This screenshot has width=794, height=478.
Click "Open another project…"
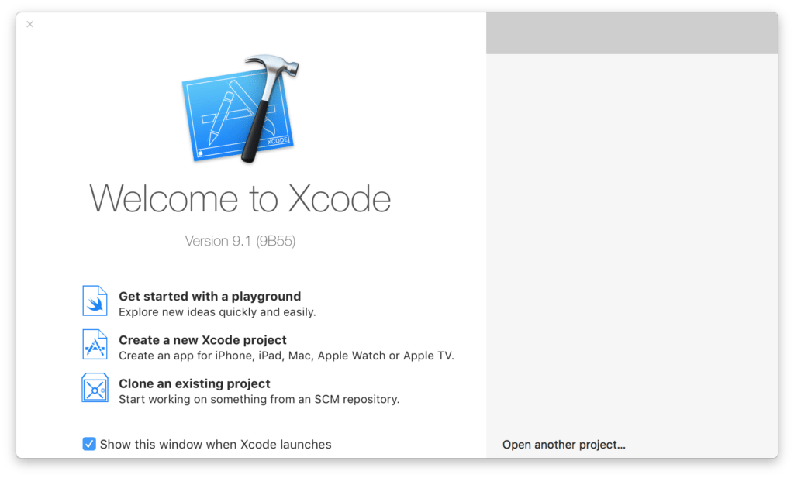pyautogui.click(x=564, y=444)
